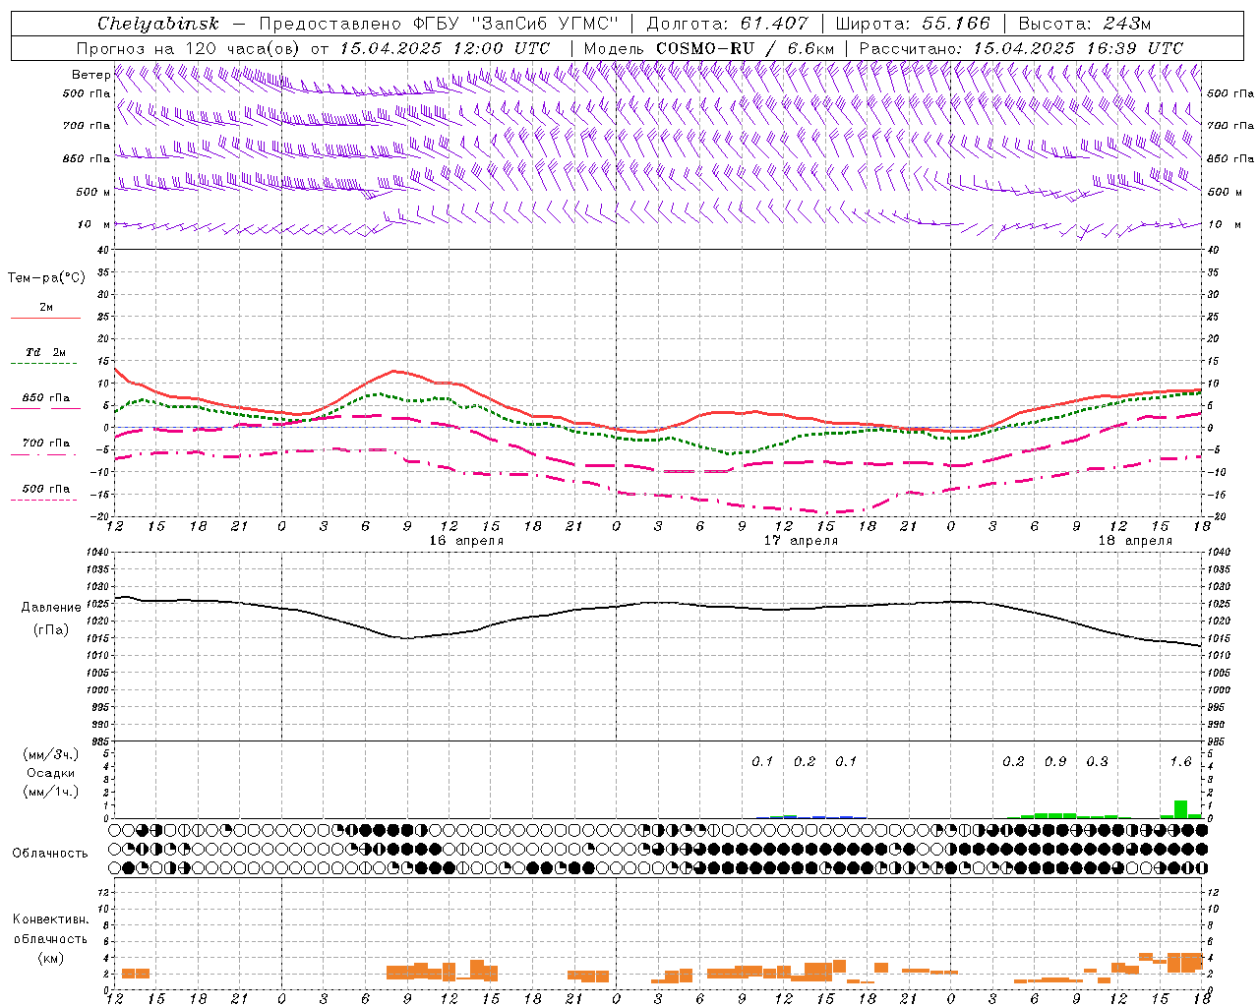The width and height of the screenshot is (1259, 1007).
Task: Click the 'Высота: 243м' header field
Action: [1084, 24]
